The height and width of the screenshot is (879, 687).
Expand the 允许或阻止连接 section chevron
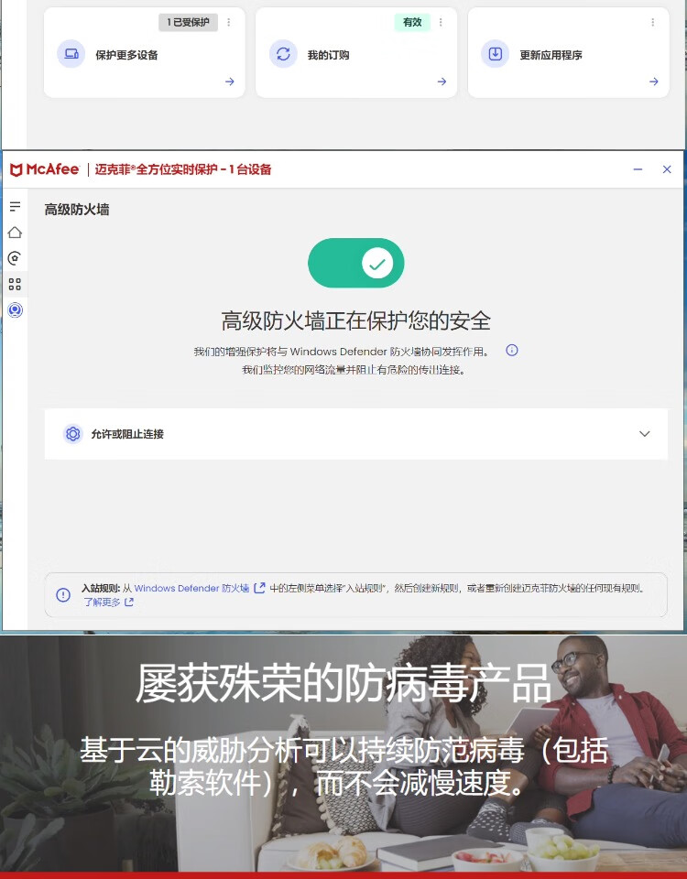click(645, 434)
